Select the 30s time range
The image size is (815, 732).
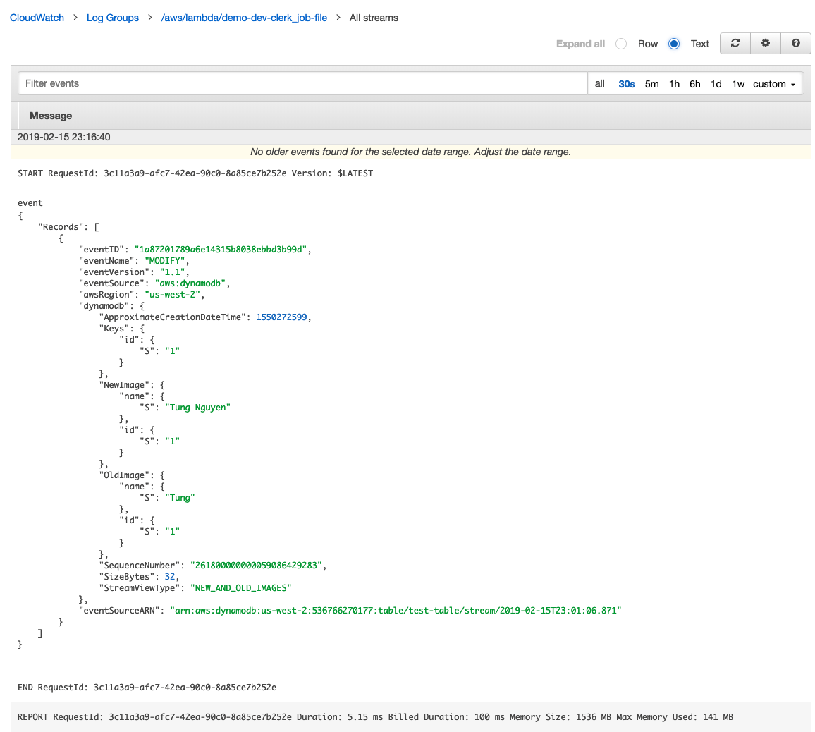pyautogui.click(x=626, y=84)
